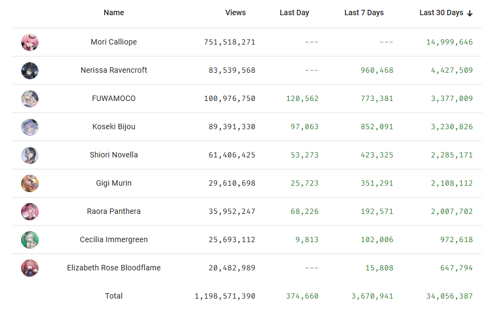Open the Gigi Murin name
This screenshot has width=497, height=310.
point(114,183)
